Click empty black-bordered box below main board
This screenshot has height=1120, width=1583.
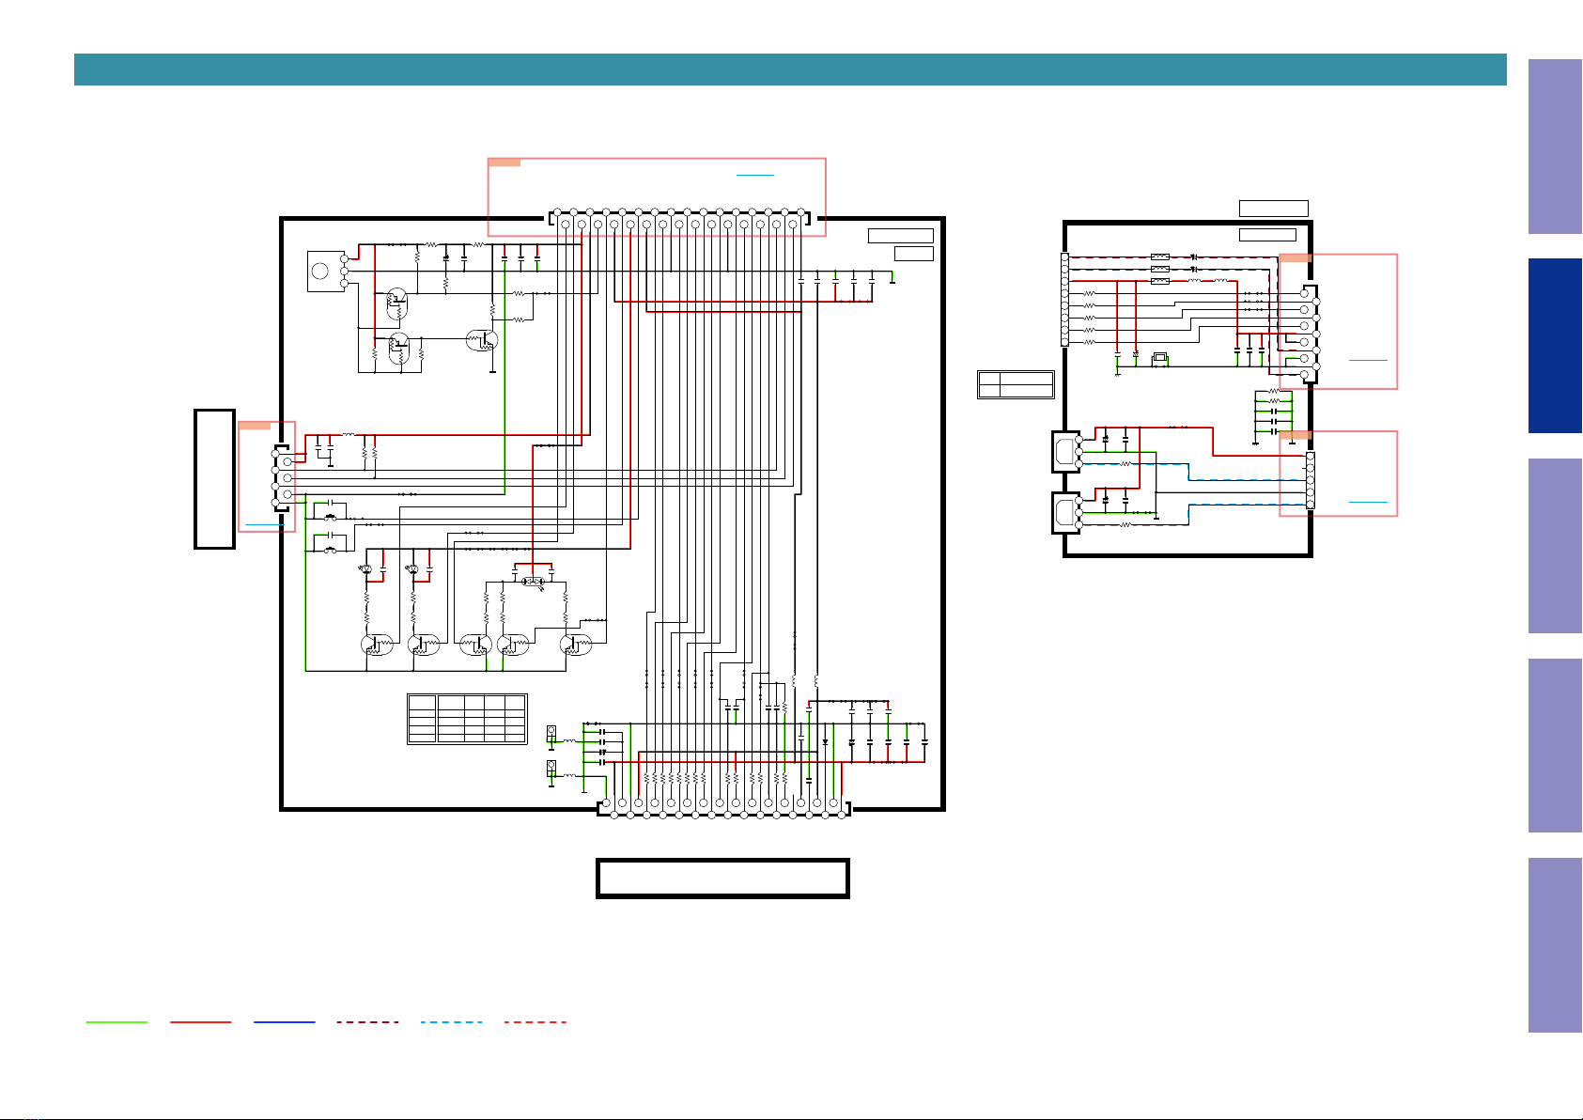[x=722, y=878]
